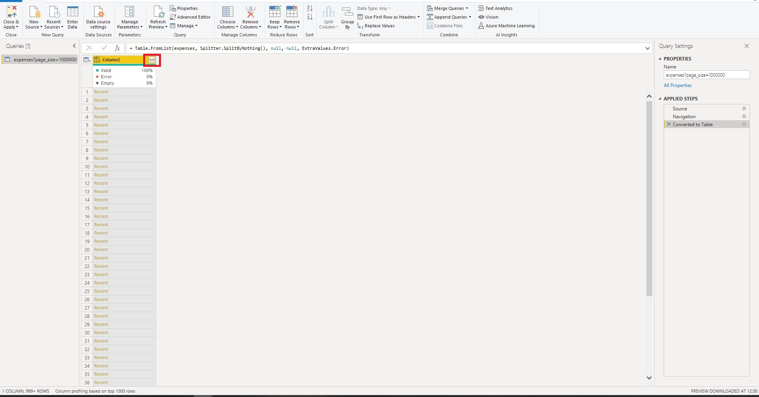
Task: Click the Keep Rows icon
Action: click(x=274, y=11)
